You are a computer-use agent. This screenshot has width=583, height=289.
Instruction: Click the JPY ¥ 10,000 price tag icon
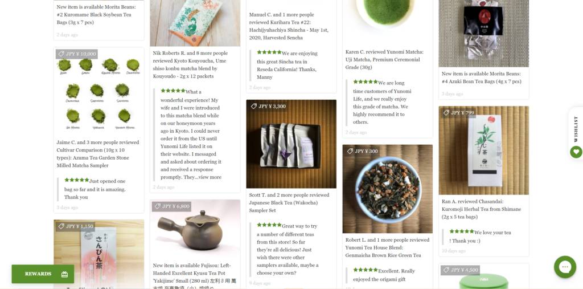click(61, 54)
